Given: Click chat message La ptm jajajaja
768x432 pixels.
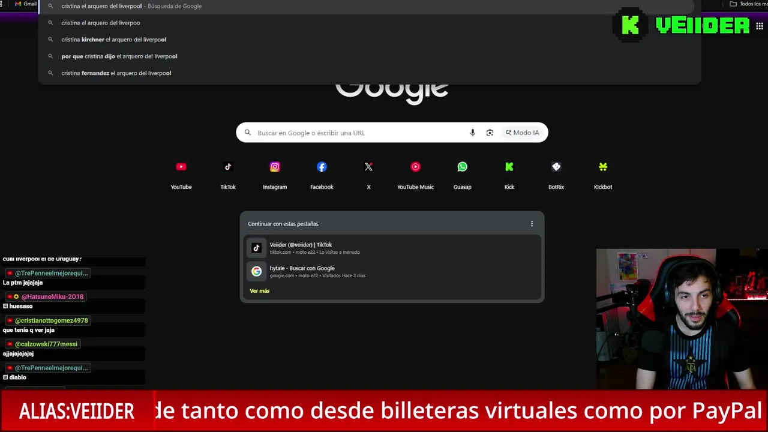Looking at the screenshot, I should 23,283.
